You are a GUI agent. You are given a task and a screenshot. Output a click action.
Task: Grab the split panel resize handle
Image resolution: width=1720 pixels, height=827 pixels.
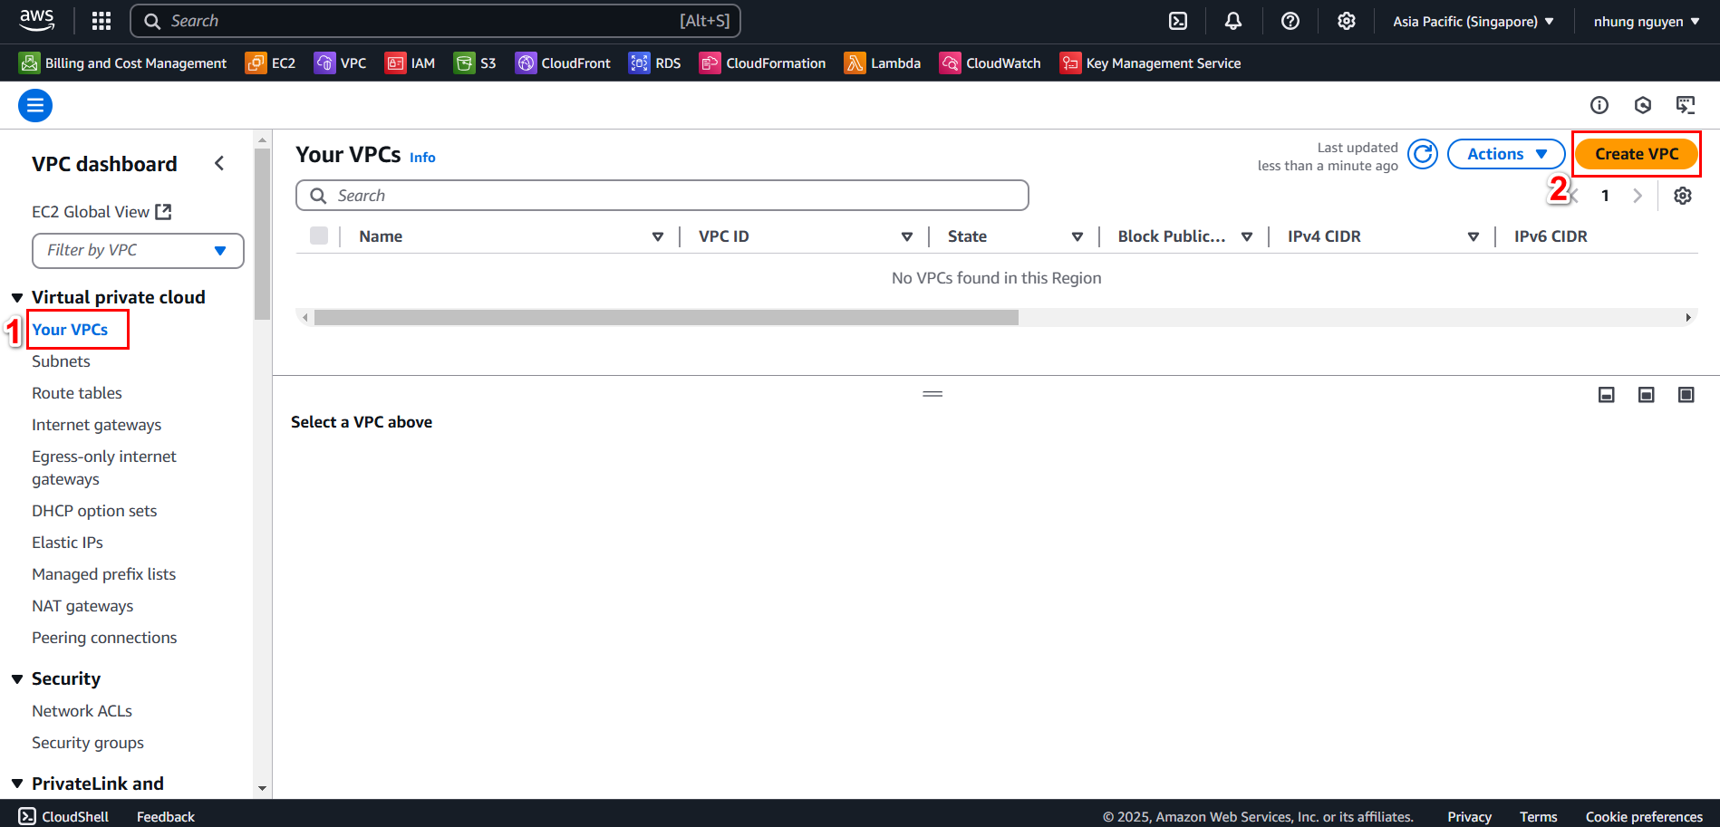click(x=932, y=394)
